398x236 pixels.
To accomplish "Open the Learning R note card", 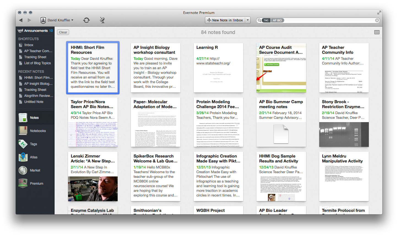I will tap(218, 68).
